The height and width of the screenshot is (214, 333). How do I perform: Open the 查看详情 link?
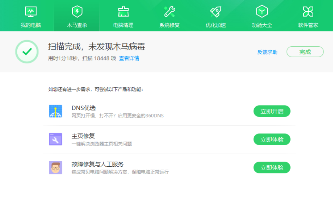click(129, 58)
